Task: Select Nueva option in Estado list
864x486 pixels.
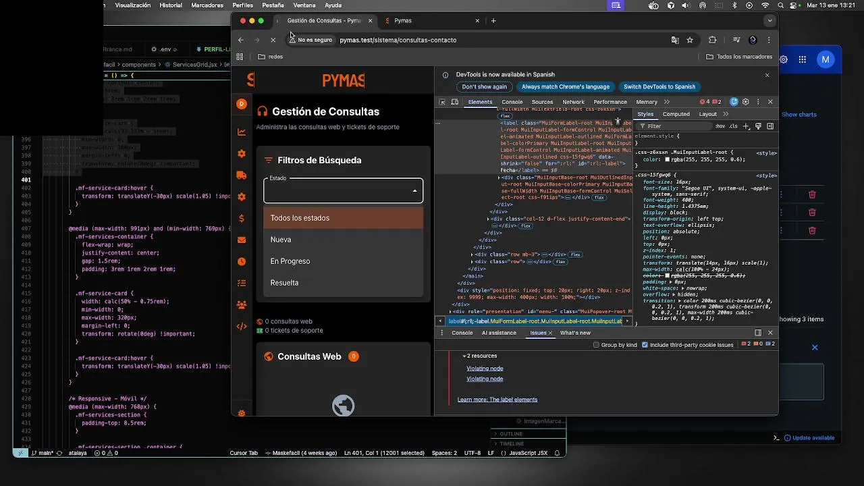Action: (x=344, y=240)
